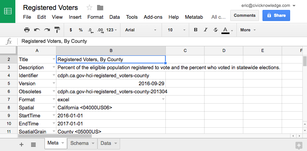The height and width of the screenshot is (151, 307).
Task: Open the Metatab menu
Action: pos(194,17)
